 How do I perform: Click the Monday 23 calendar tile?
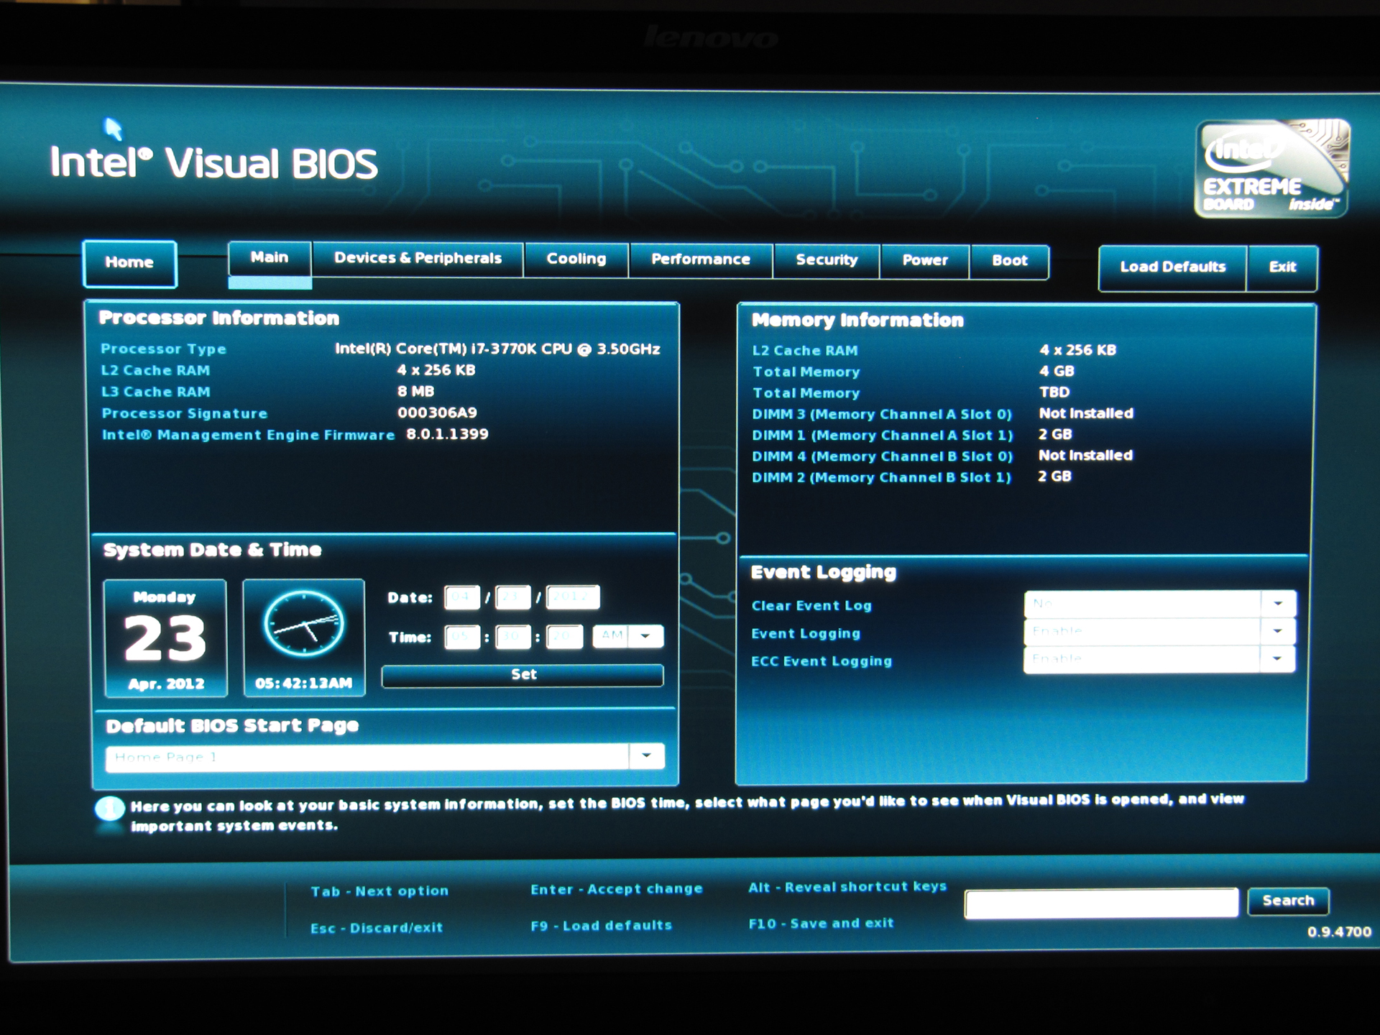[166, 638]
